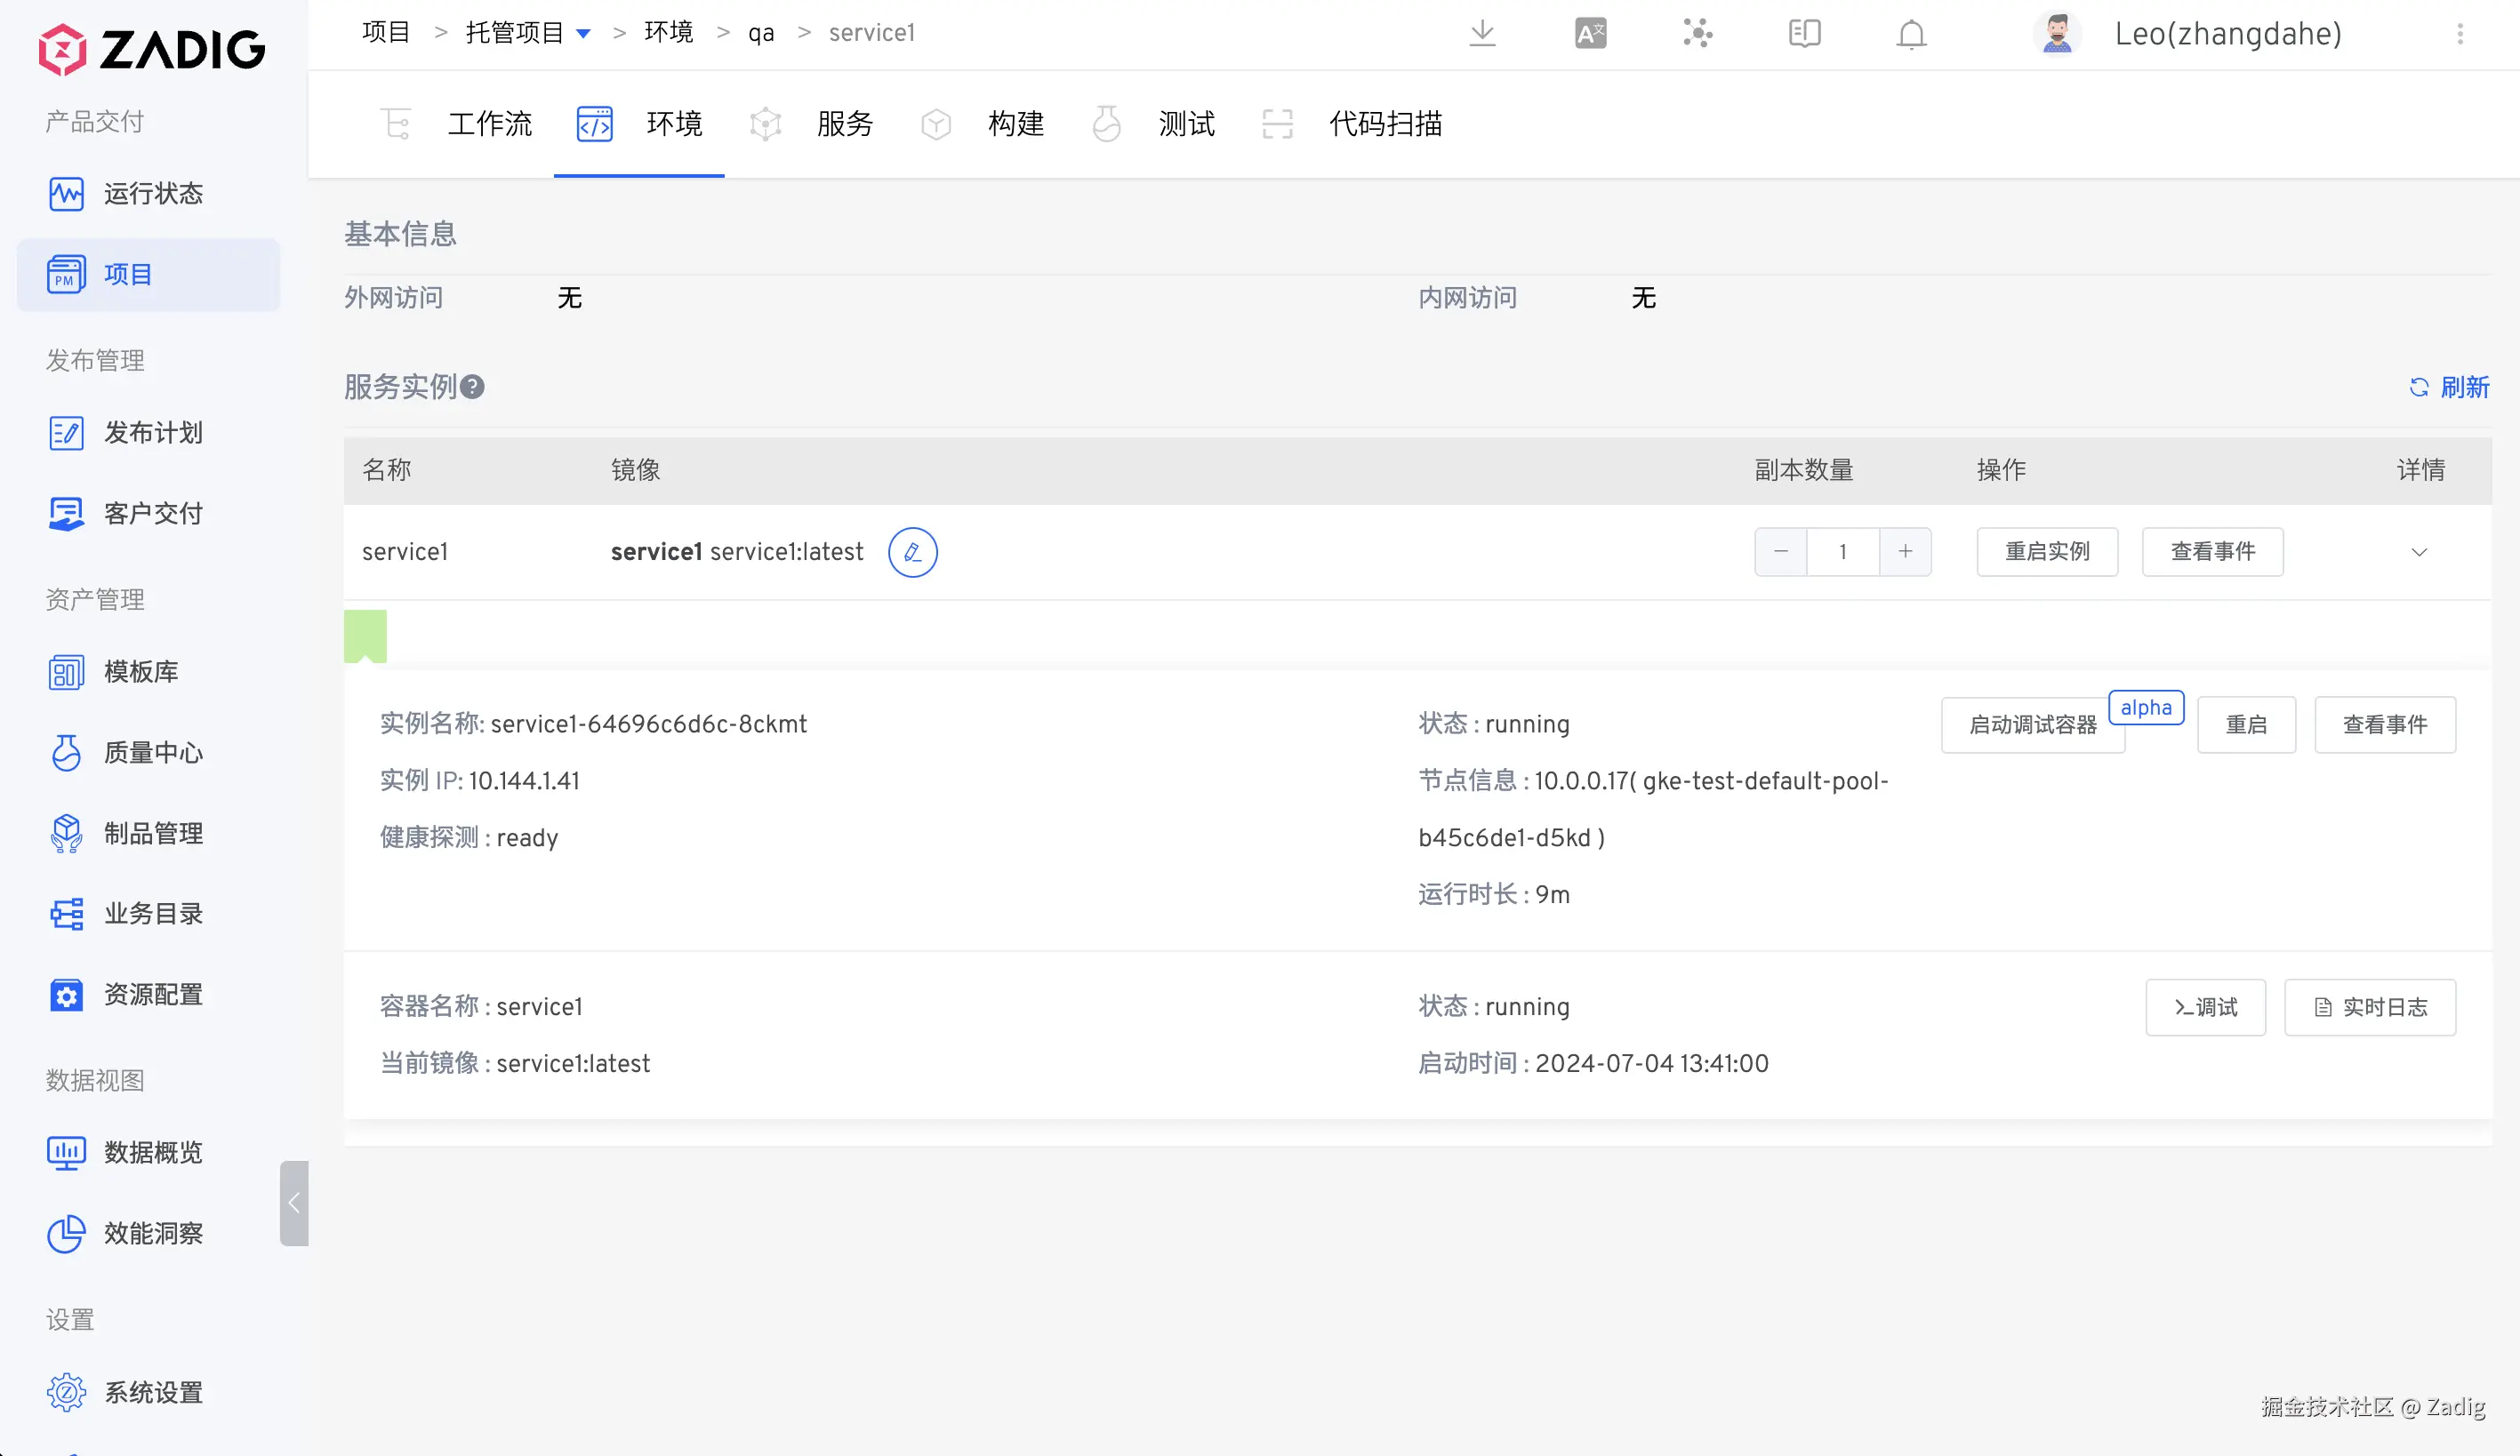Click the edit image pencil icon

(912, 552)
